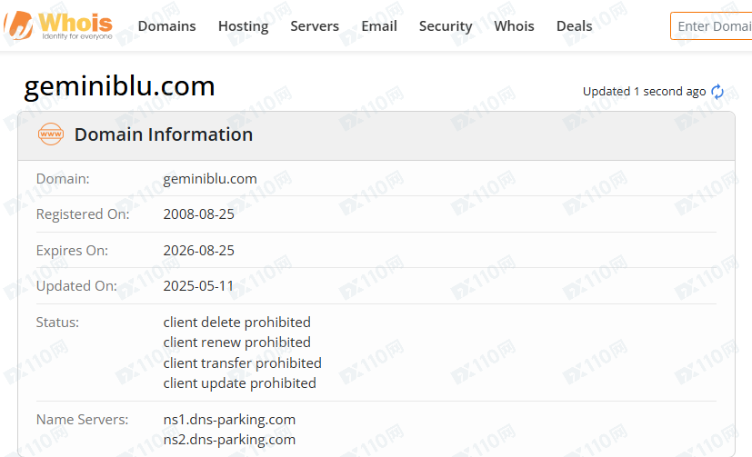Refresh the whois record with the blue refresh icon
The image size is (752, 457).
(x=717, y=91)
